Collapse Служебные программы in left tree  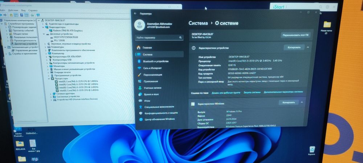(x=2, y=24)
